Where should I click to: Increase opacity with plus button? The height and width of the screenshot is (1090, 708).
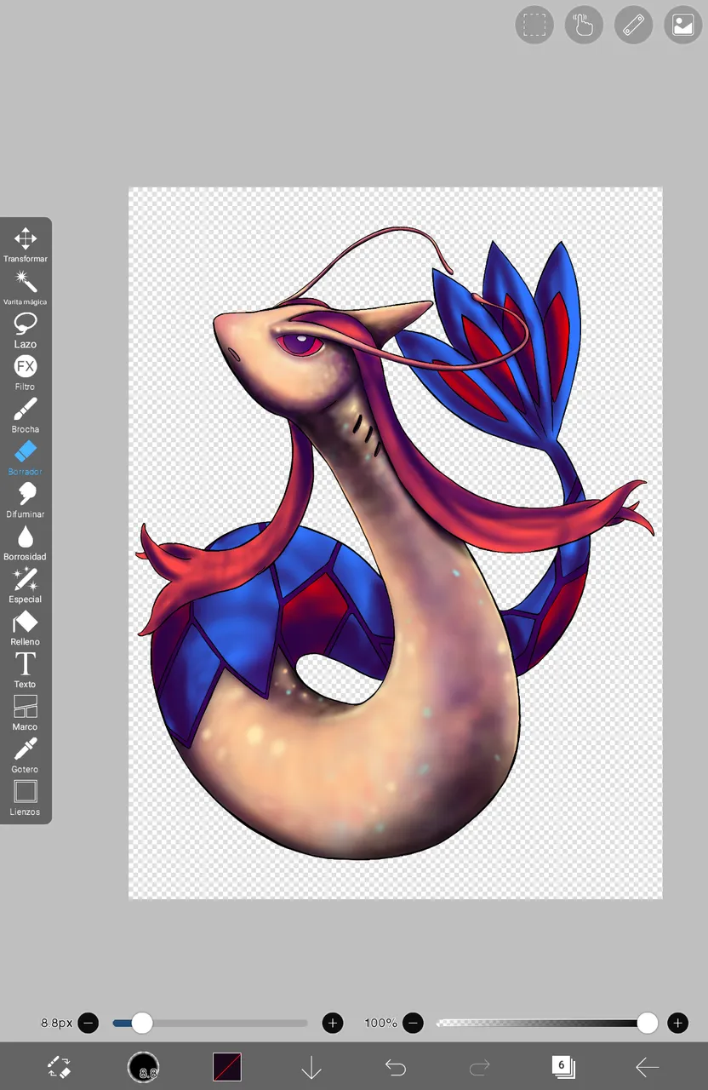point(677,1023)
